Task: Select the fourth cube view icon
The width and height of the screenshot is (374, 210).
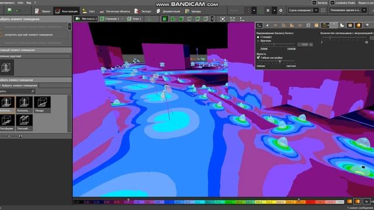Action: [189, 19]
